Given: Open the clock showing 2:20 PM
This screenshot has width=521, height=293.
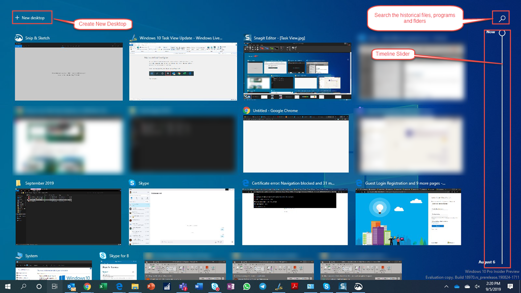Looking at the screenshot, I should point(493,286).
